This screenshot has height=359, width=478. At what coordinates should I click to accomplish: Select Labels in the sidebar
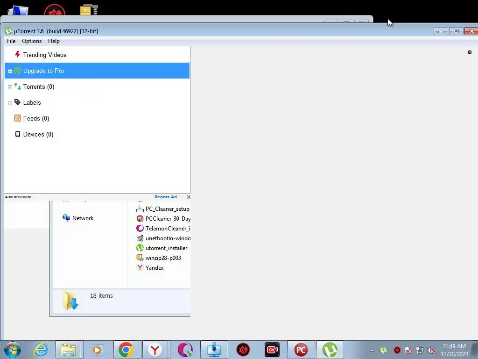click(97, 102)
